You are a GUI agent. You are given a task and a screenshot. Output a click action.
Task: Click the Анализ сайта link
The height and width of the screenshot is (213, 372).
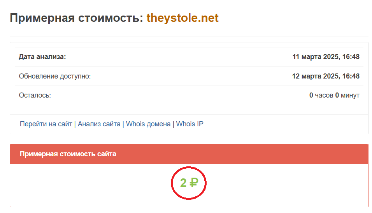(x=99, y=124)
